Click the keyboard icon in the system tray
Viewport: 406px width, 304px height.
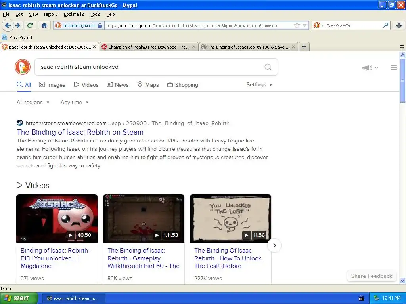coord(362,298)
